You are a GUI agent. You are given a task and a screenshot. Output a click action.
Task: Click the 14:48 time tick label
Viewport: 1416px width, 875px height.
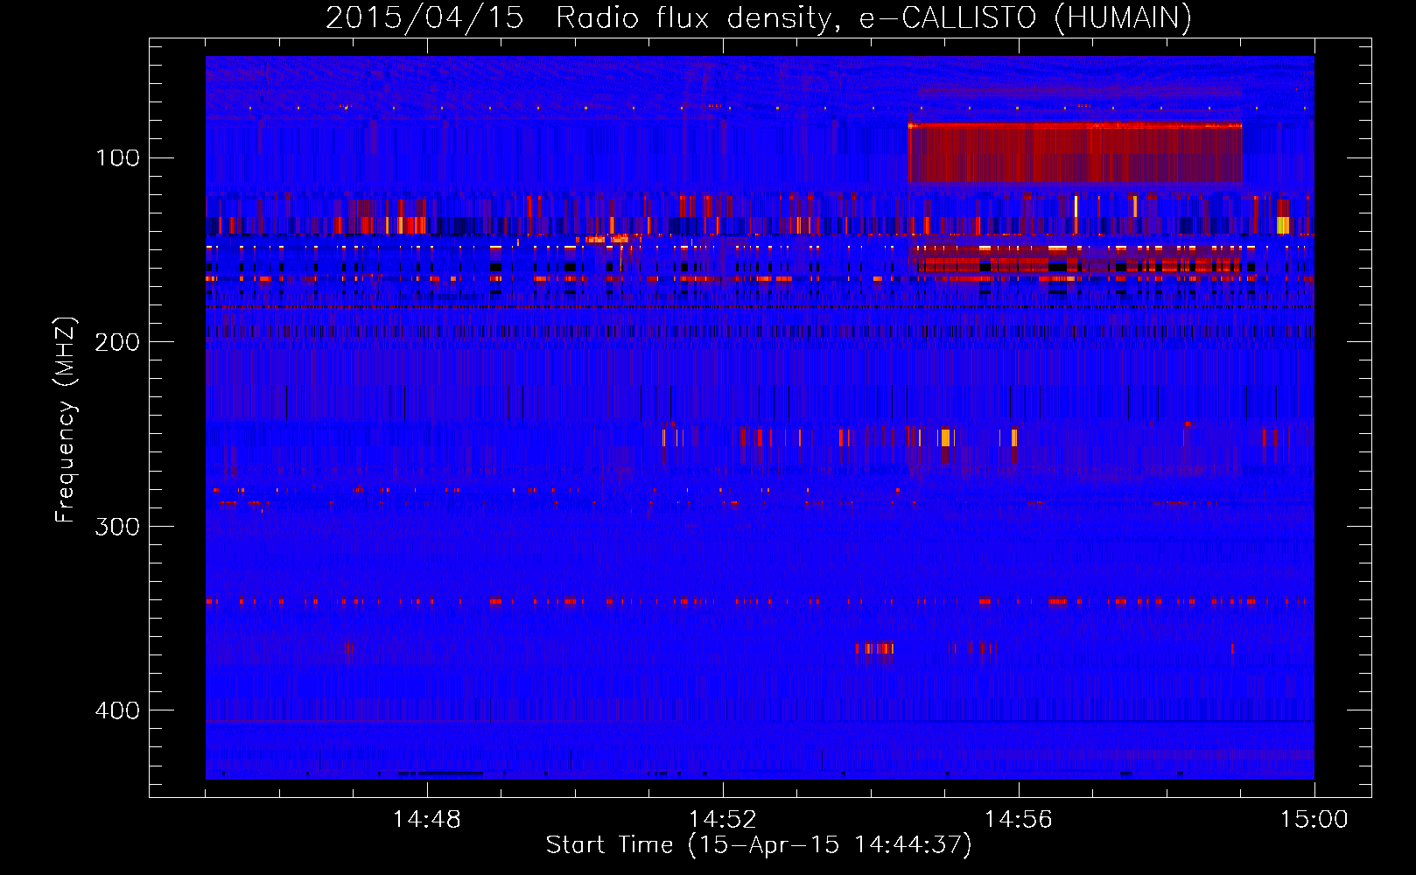click(x=427, y=820)
